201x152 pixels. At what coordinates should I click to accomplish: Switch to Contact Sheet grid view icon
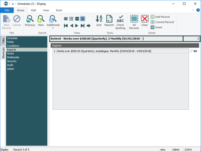(71, 19)
